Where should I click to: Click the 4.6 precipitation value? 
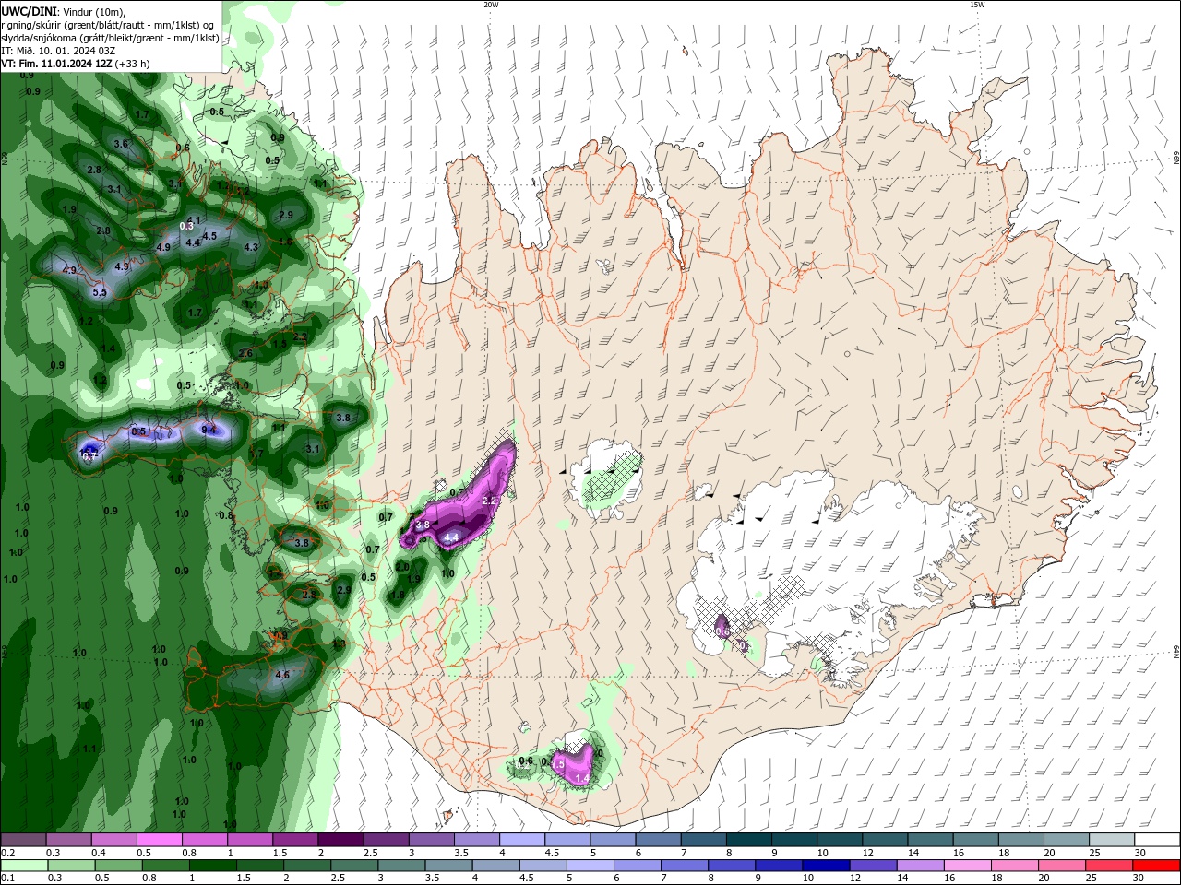click(x=282, y=675)
